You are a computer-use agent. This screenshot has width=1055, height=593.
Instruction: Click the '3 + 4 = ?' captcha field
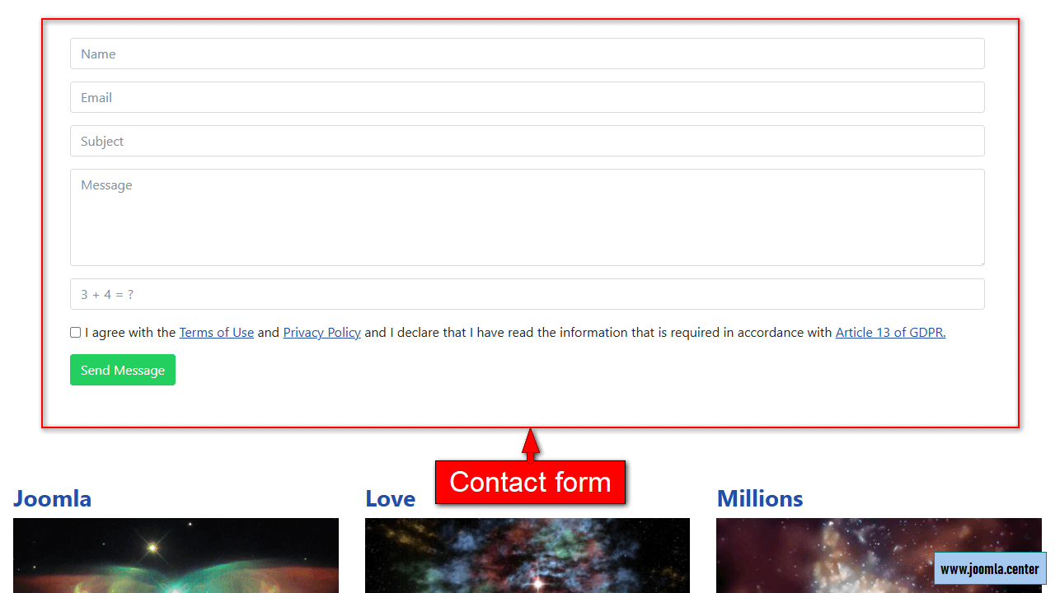click(527, 294)
